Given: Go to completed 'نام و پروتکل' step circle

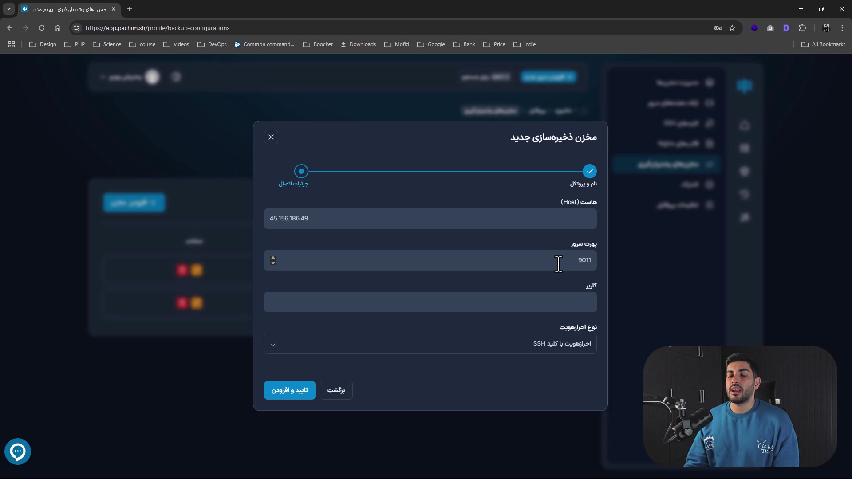Looking at the screenshot, I should click(x=589, y=171).
